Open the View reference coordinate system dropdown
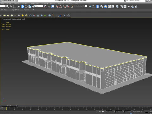The width and height of the screenshot is (152, 114). coord(39,6)
